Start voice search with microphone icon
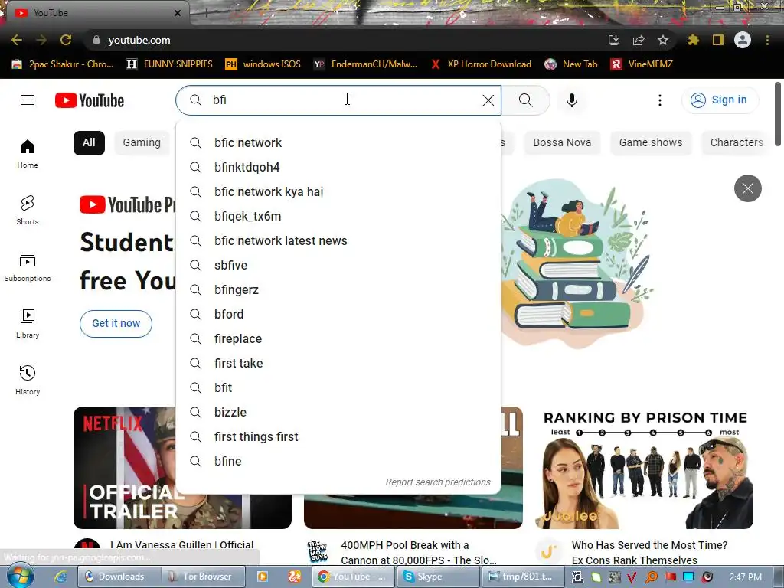Viewport: 784px width, 588px height. (571, 100)
